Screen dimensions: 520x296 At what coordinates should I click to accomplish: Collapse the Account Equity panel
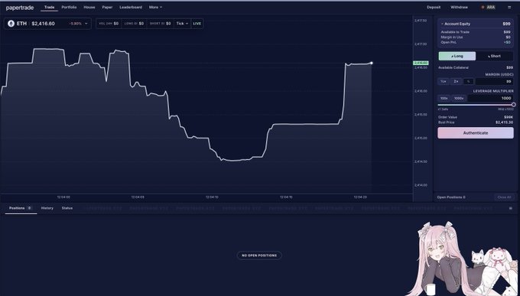coord(442,24)
